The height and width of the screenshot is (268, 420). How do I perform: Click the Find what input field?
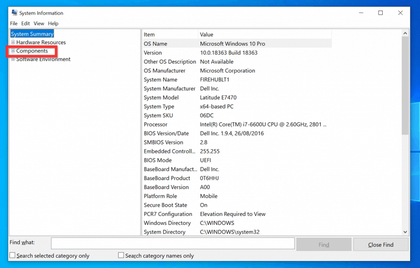tap(173, 243)
